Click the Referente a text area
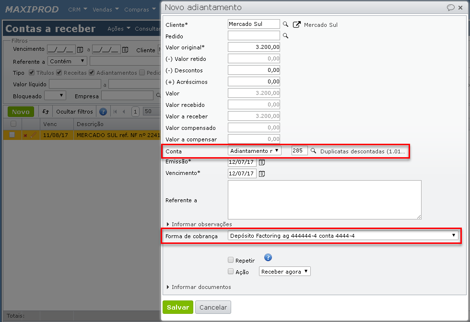Screen dimensions: 470x322 tap(324, 200)
